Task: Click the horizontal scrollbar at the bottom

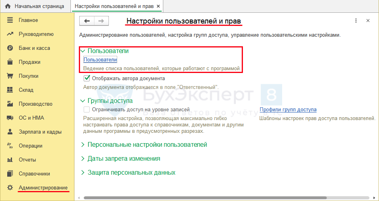Action: 224,197
